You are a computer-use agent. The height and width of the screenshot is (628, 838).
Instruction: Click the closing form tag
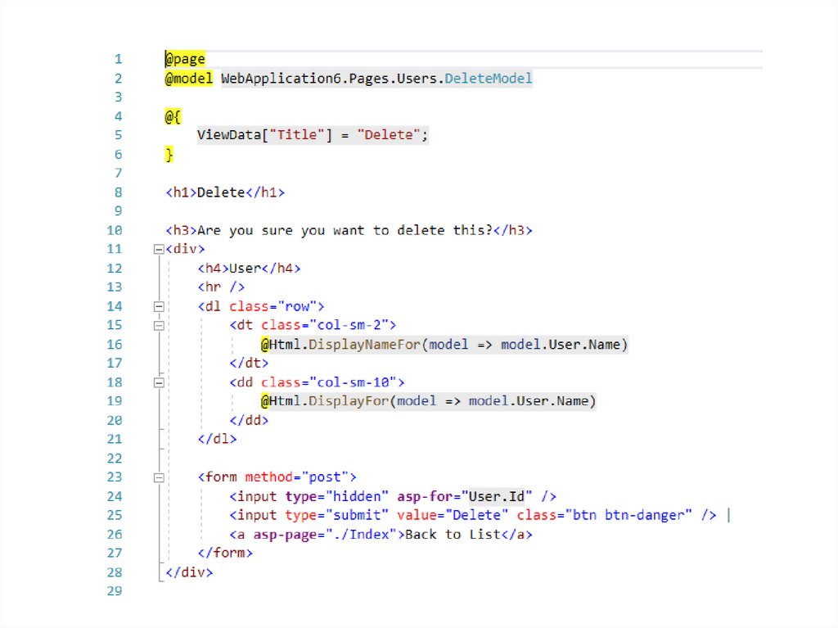coord(225,553)
